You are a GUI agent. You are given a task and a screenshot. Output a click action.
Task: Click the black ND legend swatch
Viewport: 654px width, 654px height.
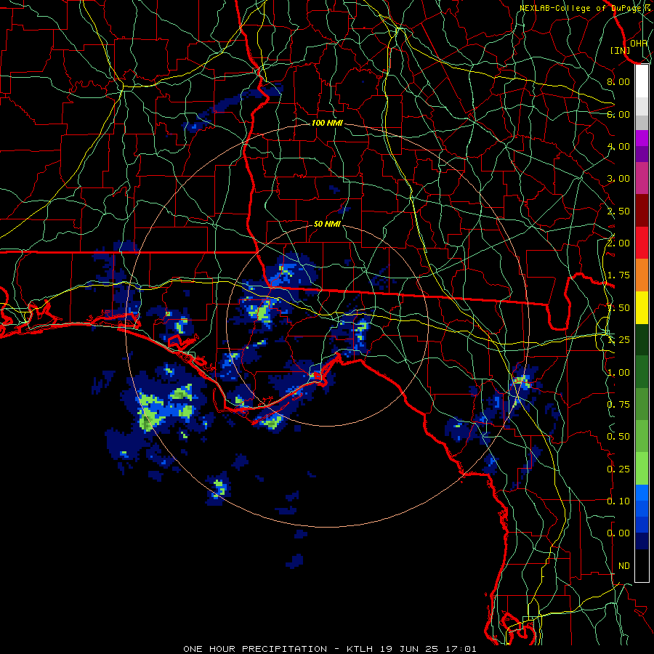tap(642, 565)
